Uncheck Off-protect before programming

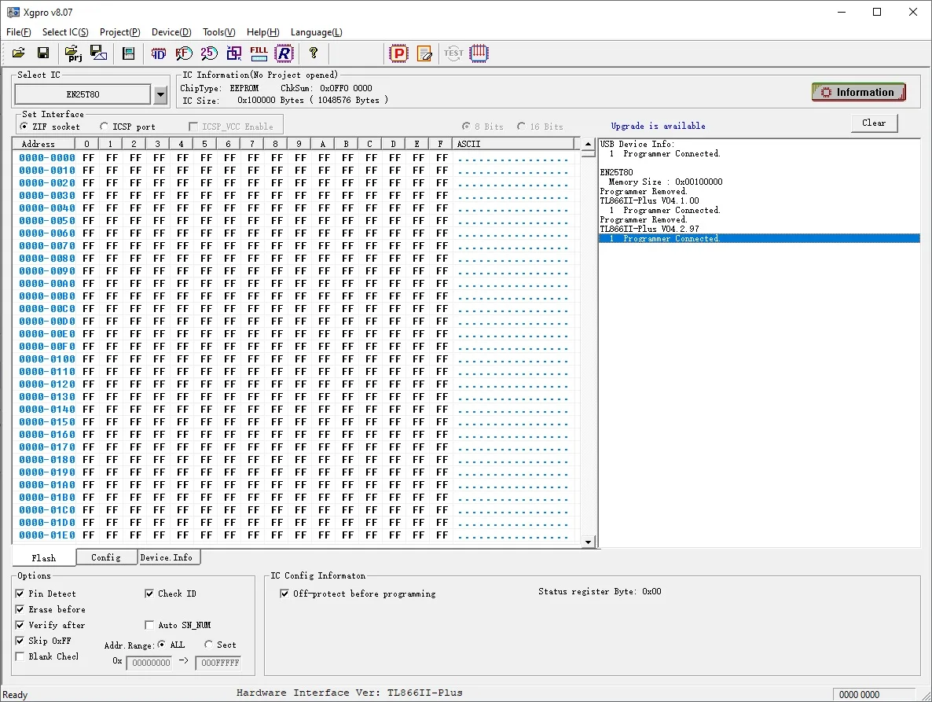pos(284,594)
